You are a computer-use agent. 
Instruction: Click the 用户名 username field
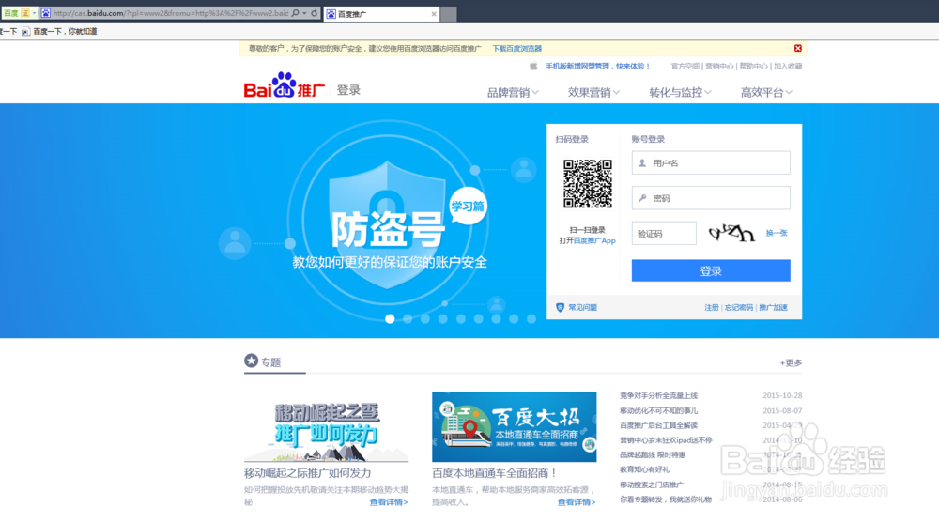[711, 162]
